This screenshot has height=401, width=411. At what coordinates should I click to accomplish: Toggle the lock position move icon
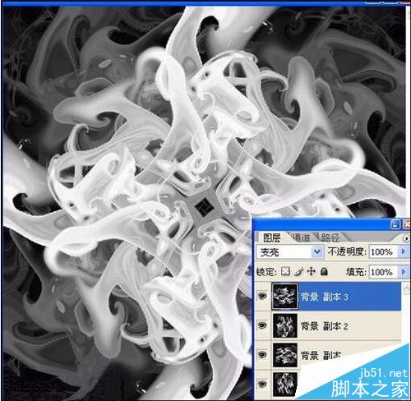pyautogui.click(x=312, y=271)
